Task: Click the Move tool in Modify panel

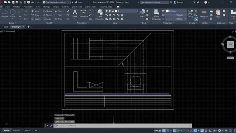Action: [x=35, y=11]
